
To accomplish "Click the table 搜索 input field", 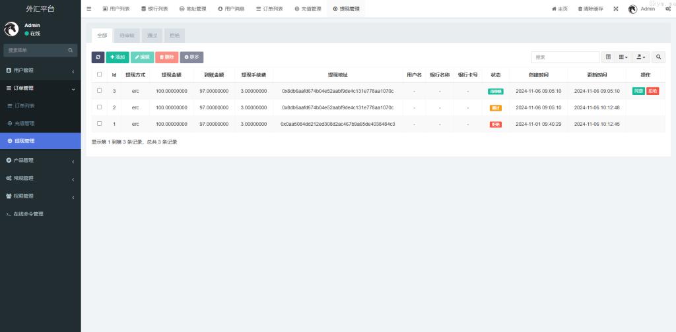I will coord(565,57).
